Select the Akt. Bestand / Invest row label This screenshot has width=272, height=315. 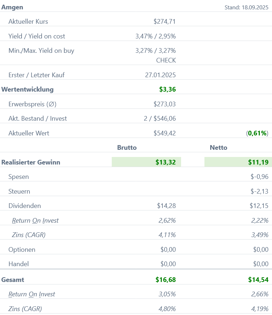[x=38, y=119]
